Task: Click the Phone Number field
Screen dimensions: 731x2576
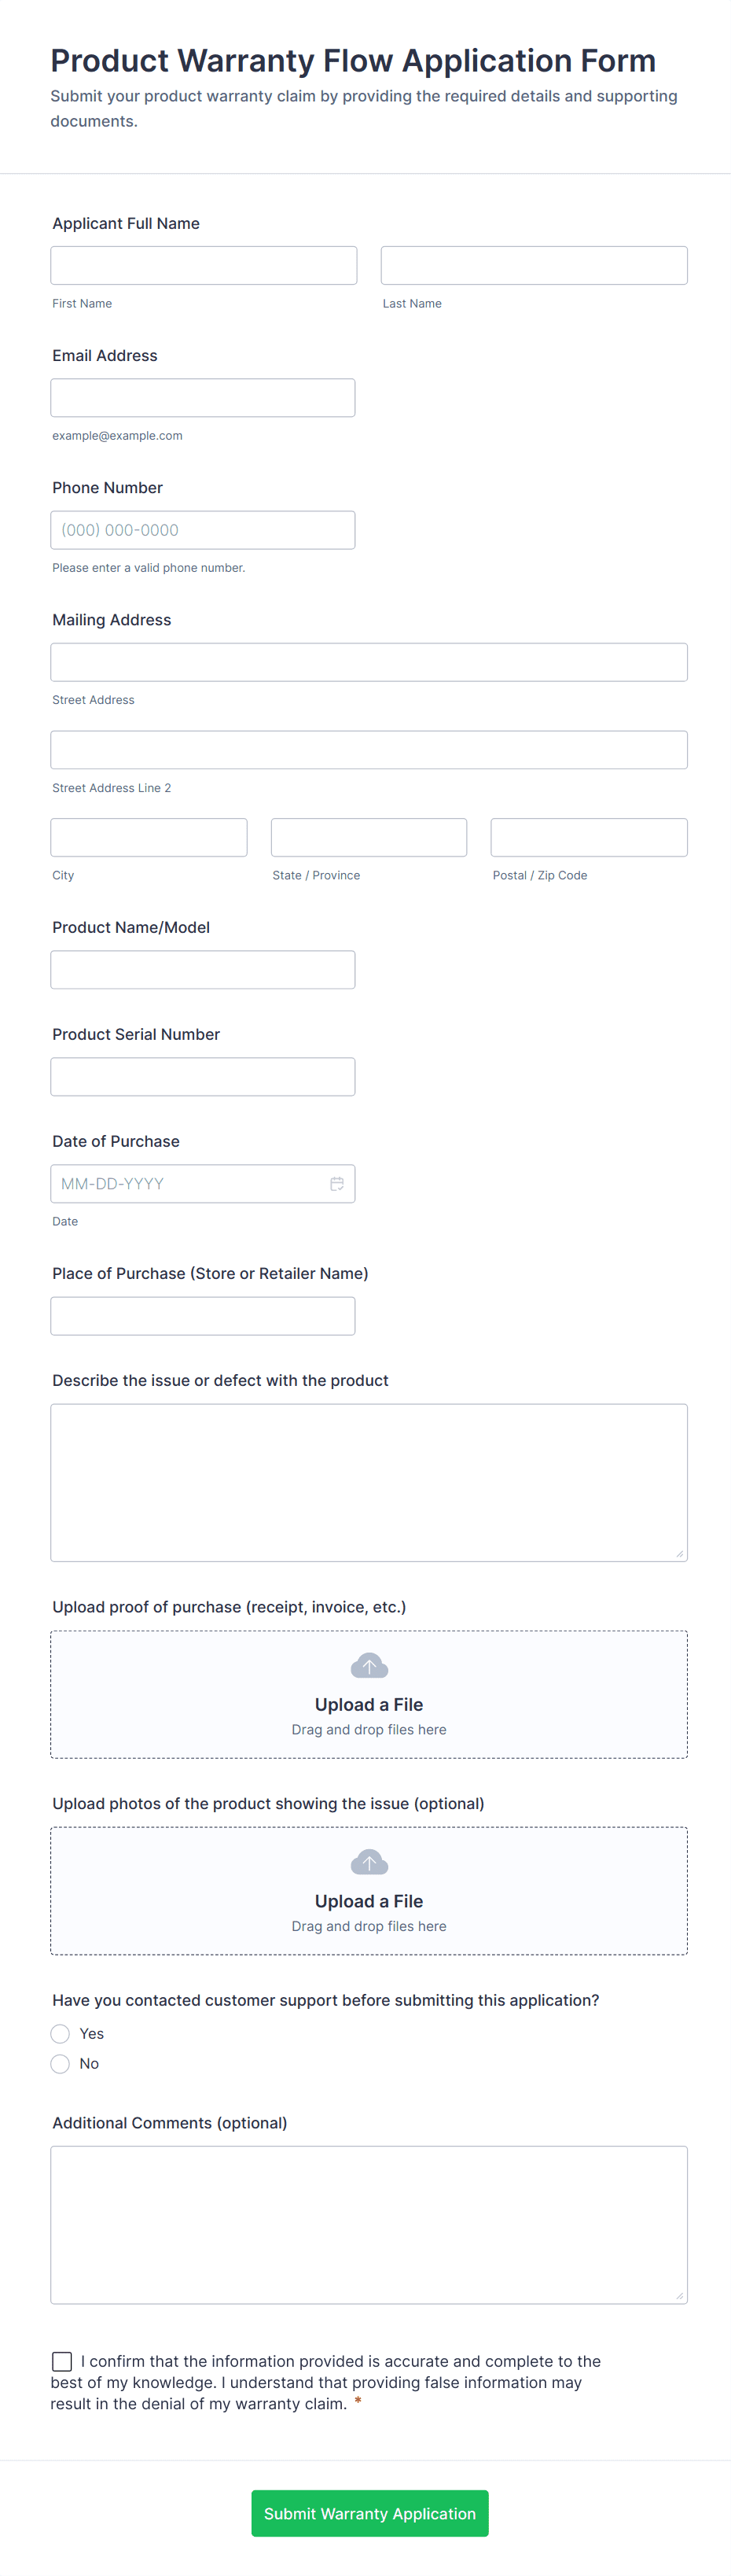Action: pos(203,530)
